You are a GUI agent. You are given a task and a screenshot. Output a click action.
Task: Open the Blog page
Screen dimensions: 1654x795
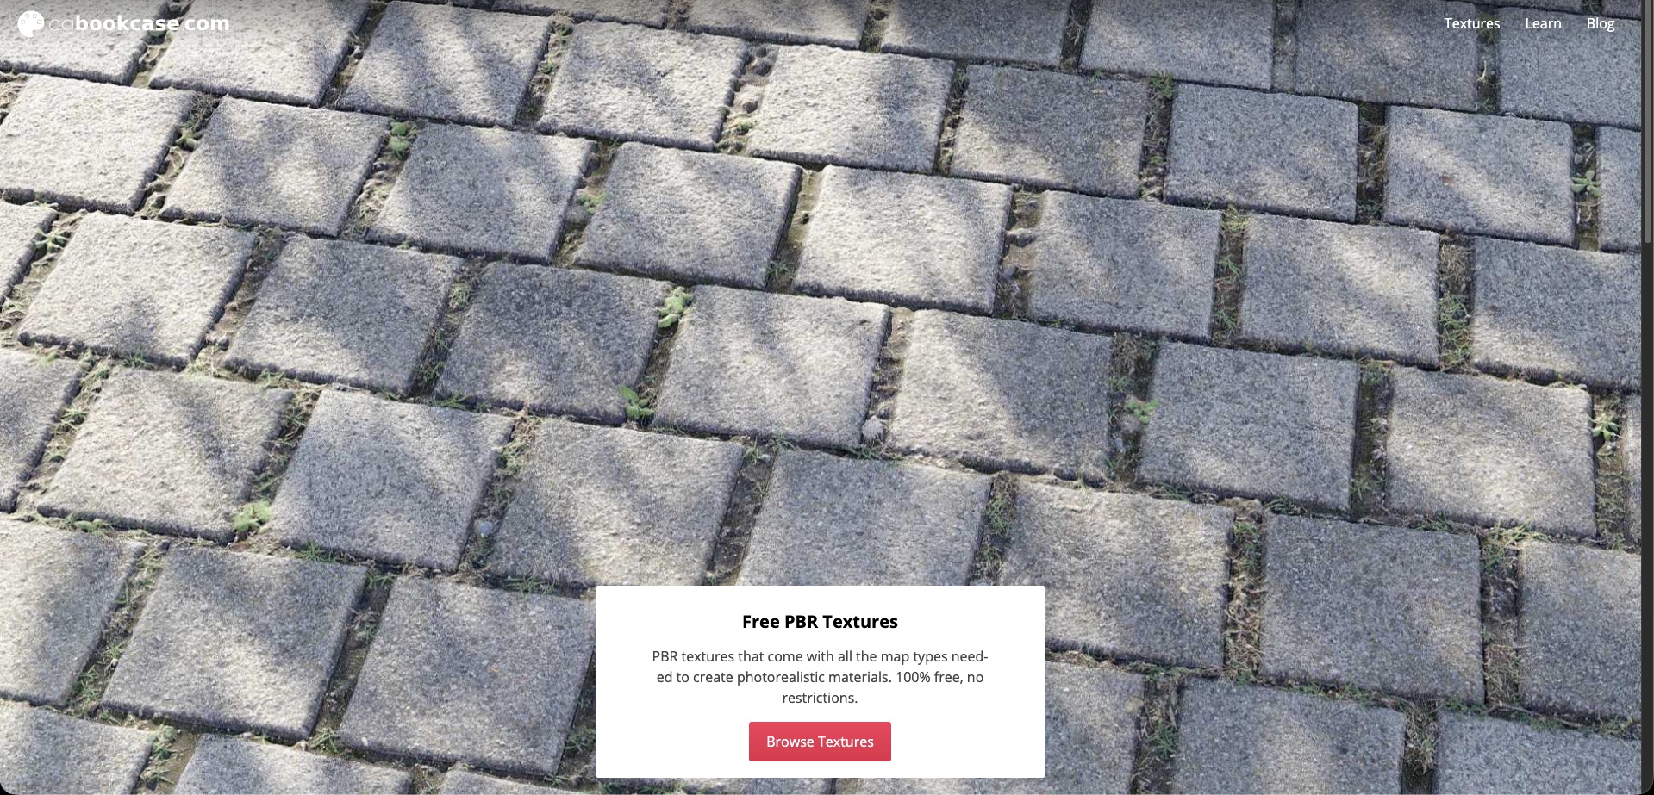tap(1600, 23)
